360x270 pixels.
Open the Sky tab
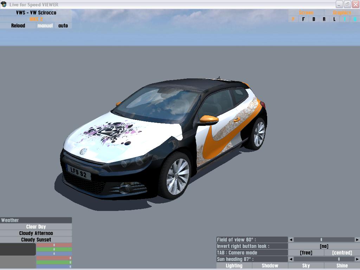(x=306, y=266)
